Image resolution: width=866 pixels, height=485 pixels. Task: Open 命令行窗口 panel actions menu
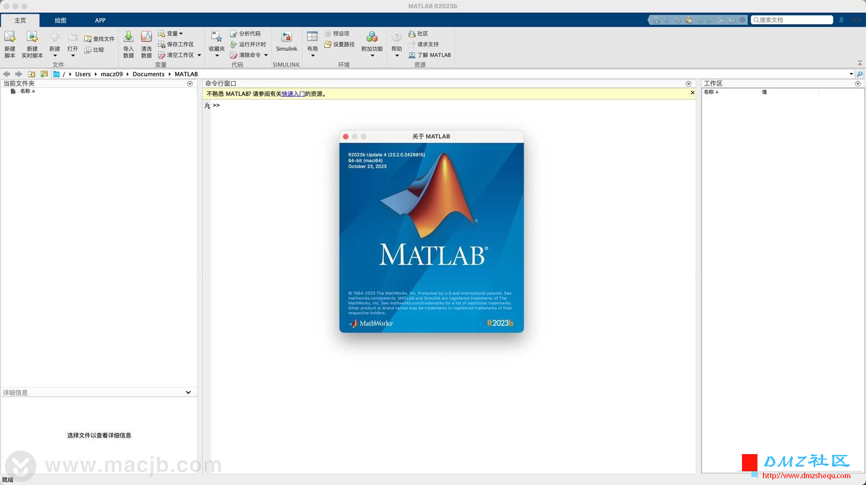[x=689, y=84]
